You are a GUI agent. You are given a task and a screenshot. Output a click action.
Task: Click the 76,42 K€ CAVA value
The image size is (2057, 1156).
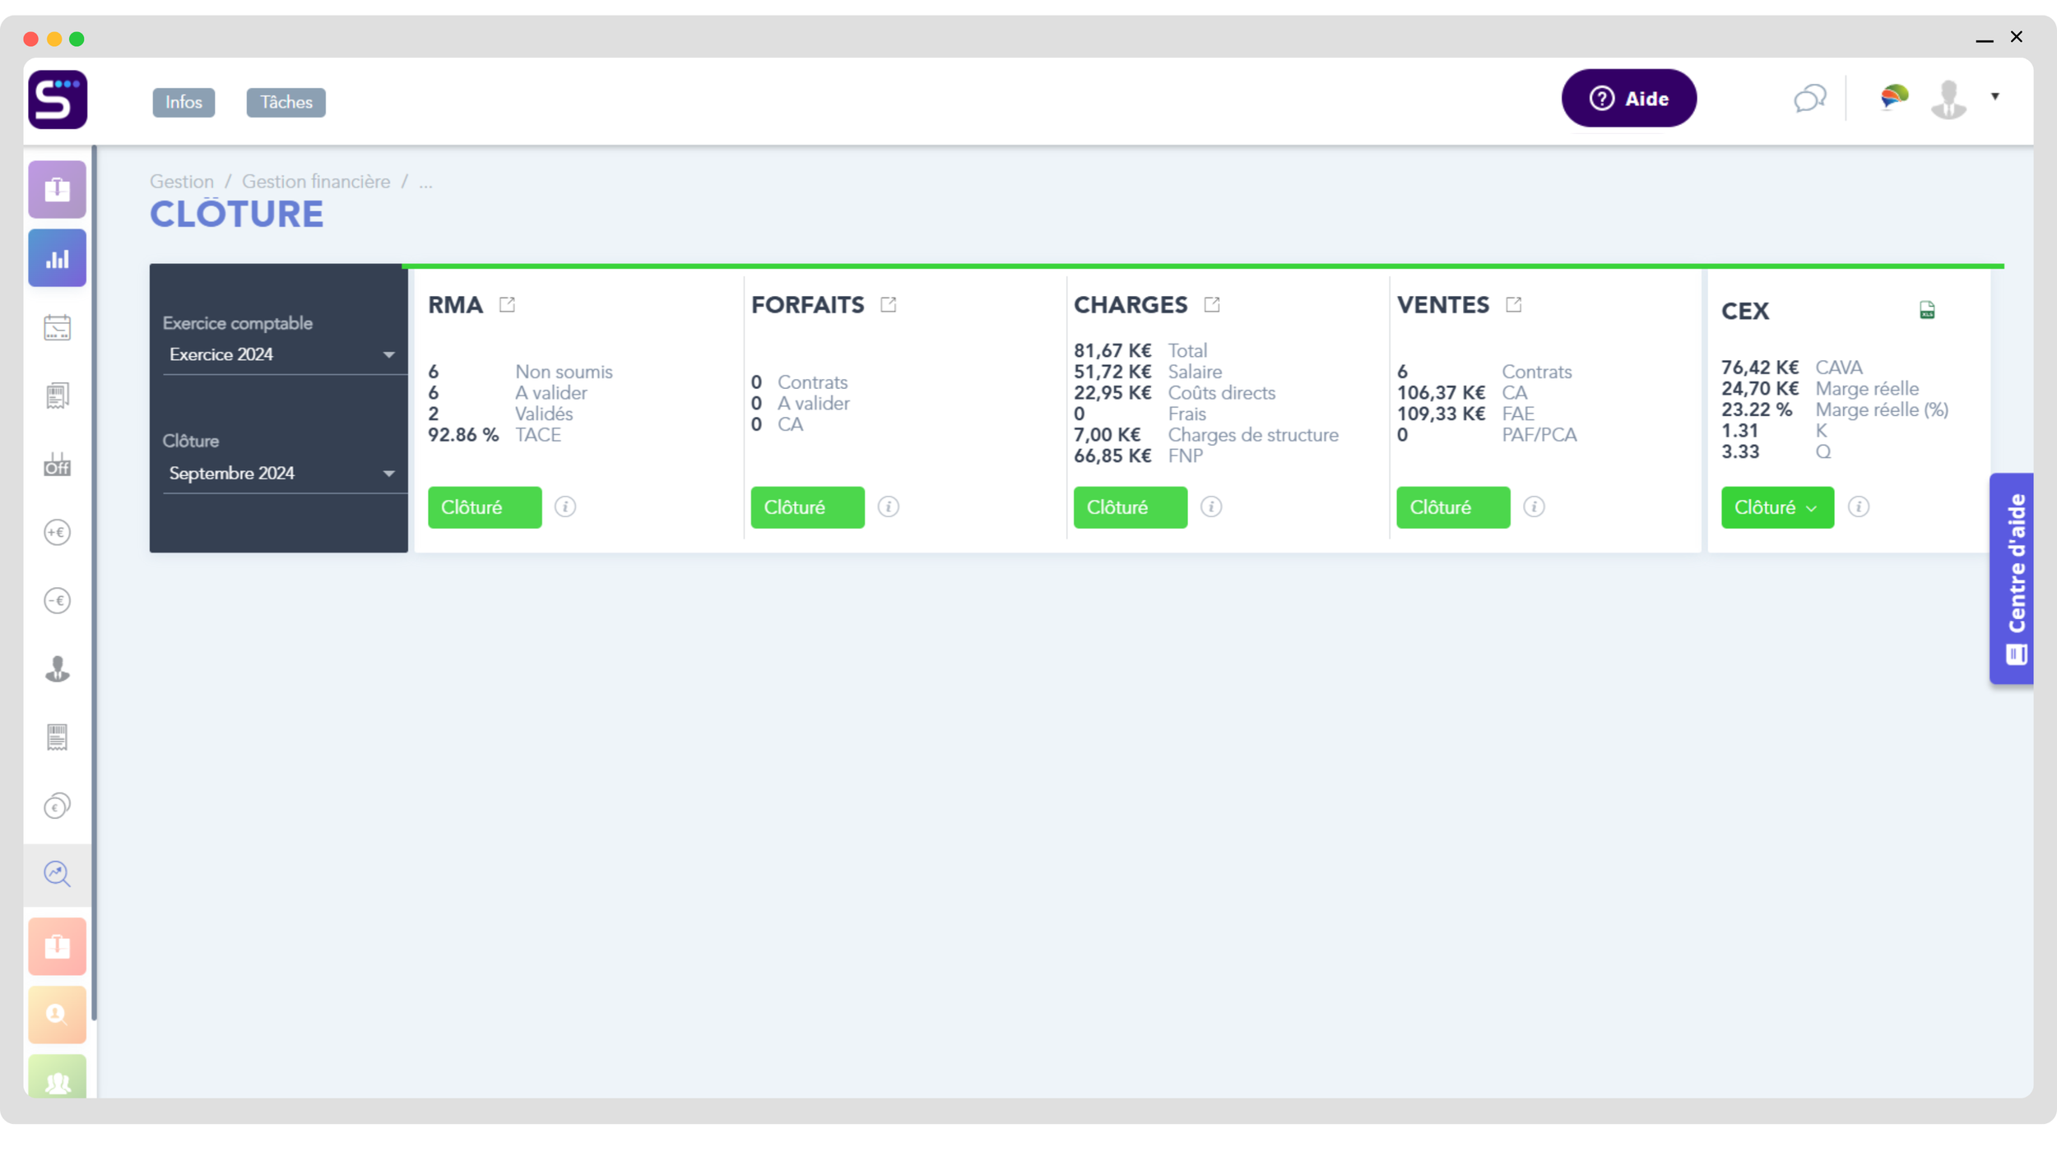tap(1760, 368)
